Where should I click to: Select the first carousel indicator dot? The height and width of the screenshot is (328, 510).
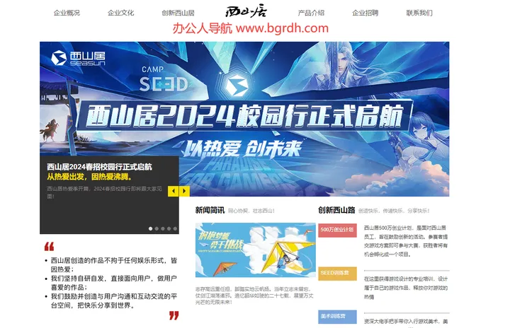tap(150, 228)
